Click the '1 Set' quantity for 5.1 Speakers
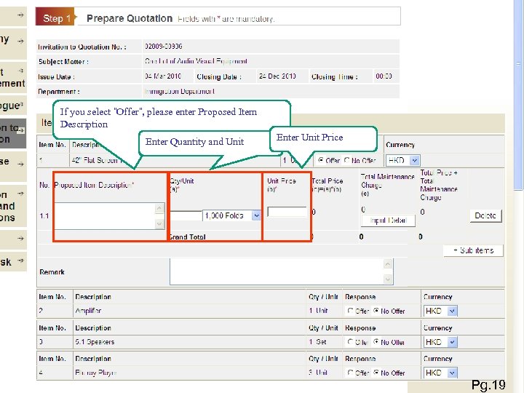This screenshot has height=393, width=524. click(x=317, y=342)
